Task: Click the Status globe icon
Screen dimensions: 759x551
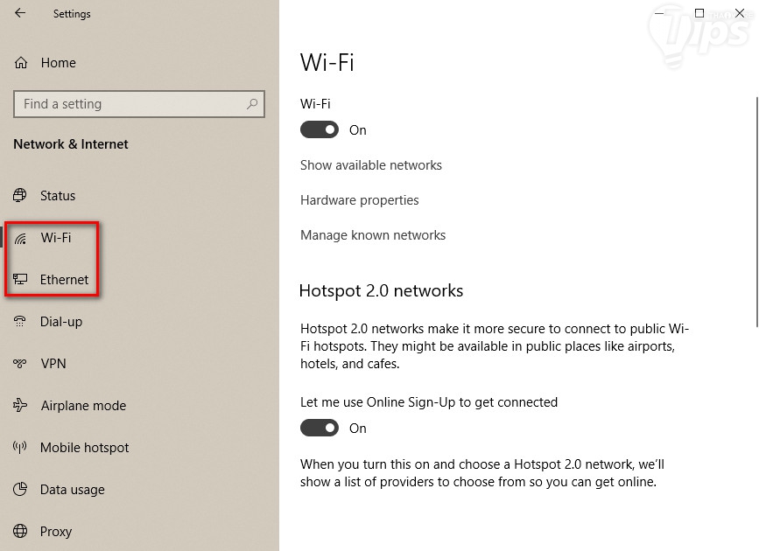Action: point(21,196)
